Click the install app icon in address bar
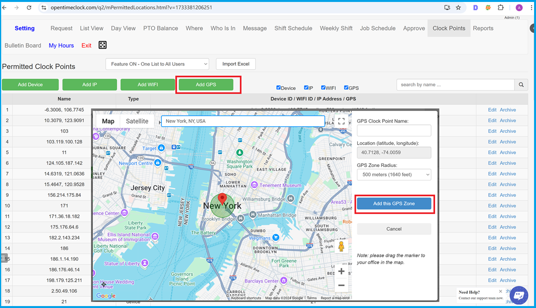 (447, 7)
